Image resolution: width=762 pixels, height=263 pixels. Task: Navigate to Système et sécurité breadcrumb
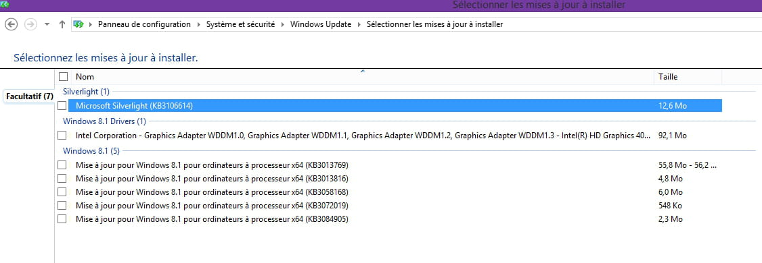[240, 24]
